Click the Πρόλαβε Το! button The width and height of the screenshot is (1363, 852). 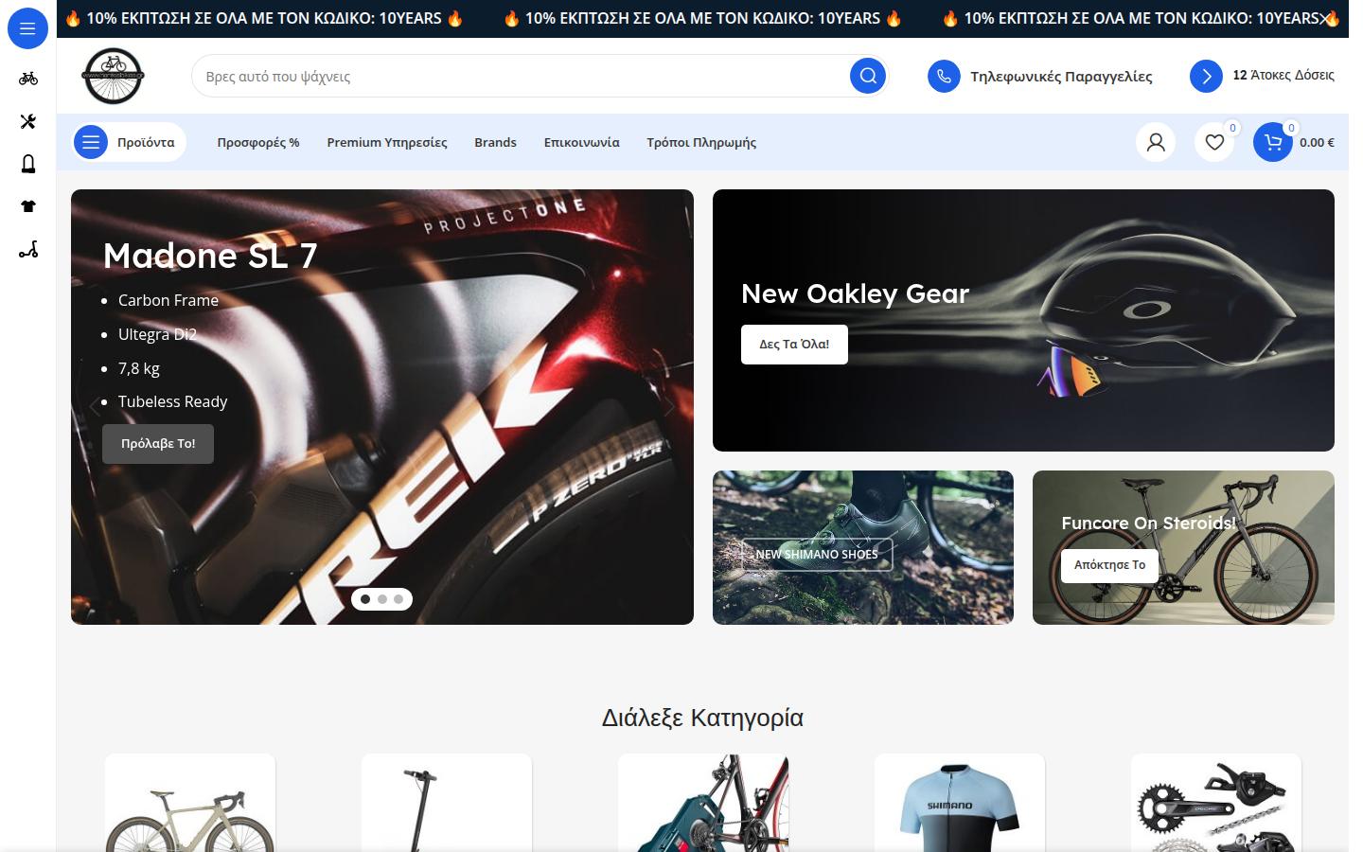click(158, 444)
